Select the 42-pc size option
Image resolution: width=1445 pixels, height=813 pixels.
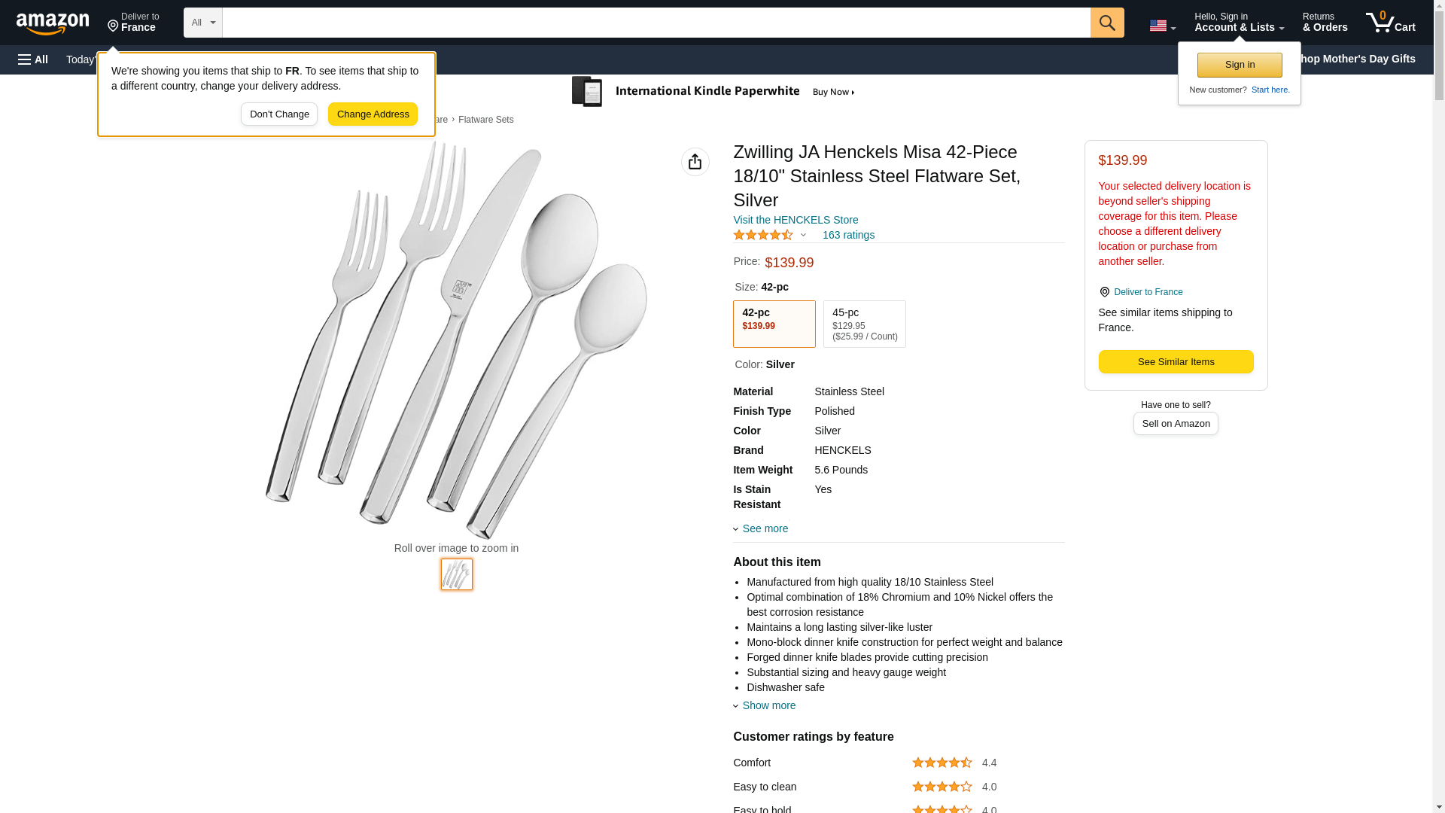[774, 324]
